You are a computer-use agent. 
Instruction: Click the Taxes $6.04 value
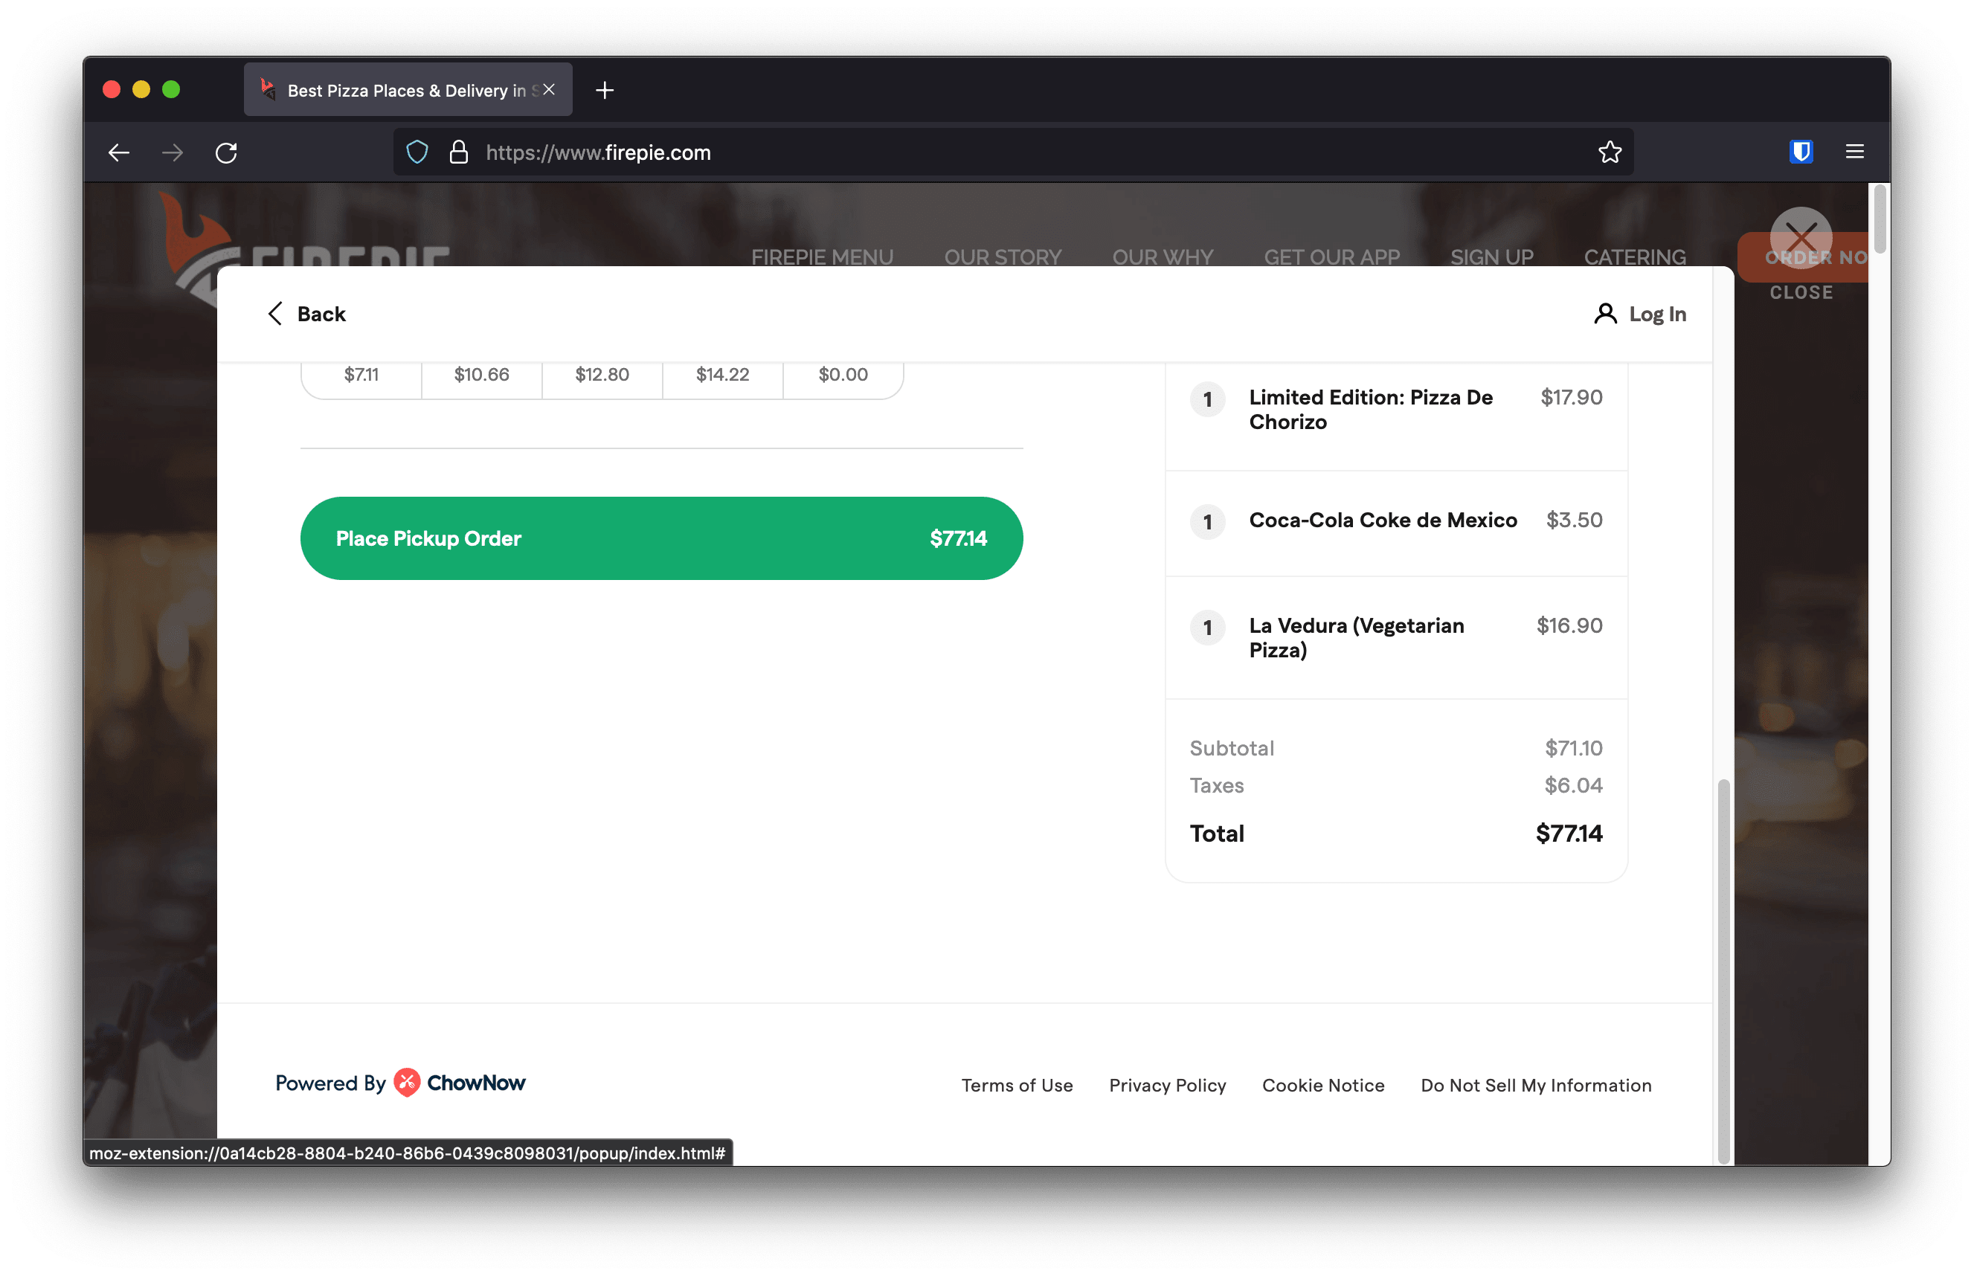click(x=1574, y=785)
